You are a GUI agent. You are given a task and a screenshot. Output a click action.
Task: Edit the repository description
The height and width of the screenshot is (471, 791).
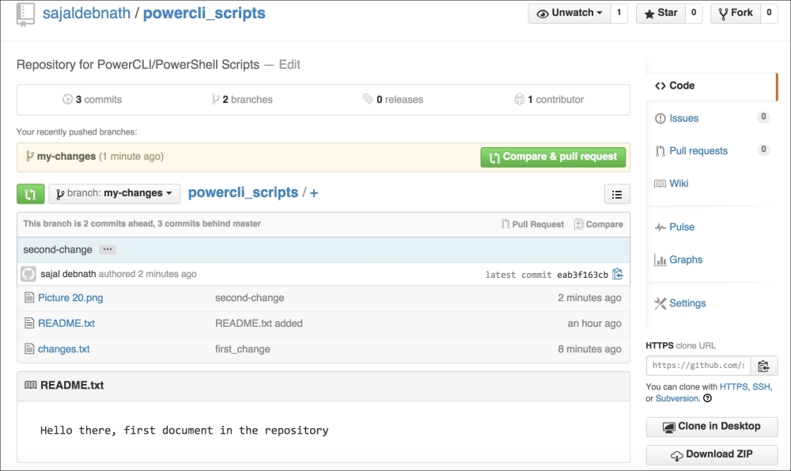pos(290,65)
